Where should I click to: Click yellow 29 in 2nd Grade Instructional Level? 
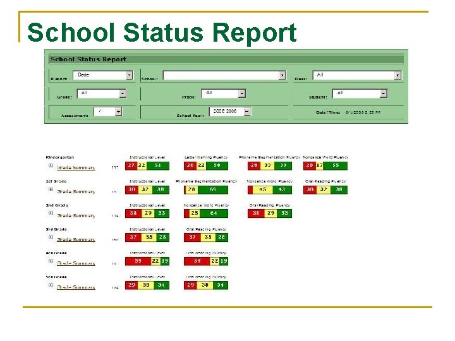tap(148, 213)
